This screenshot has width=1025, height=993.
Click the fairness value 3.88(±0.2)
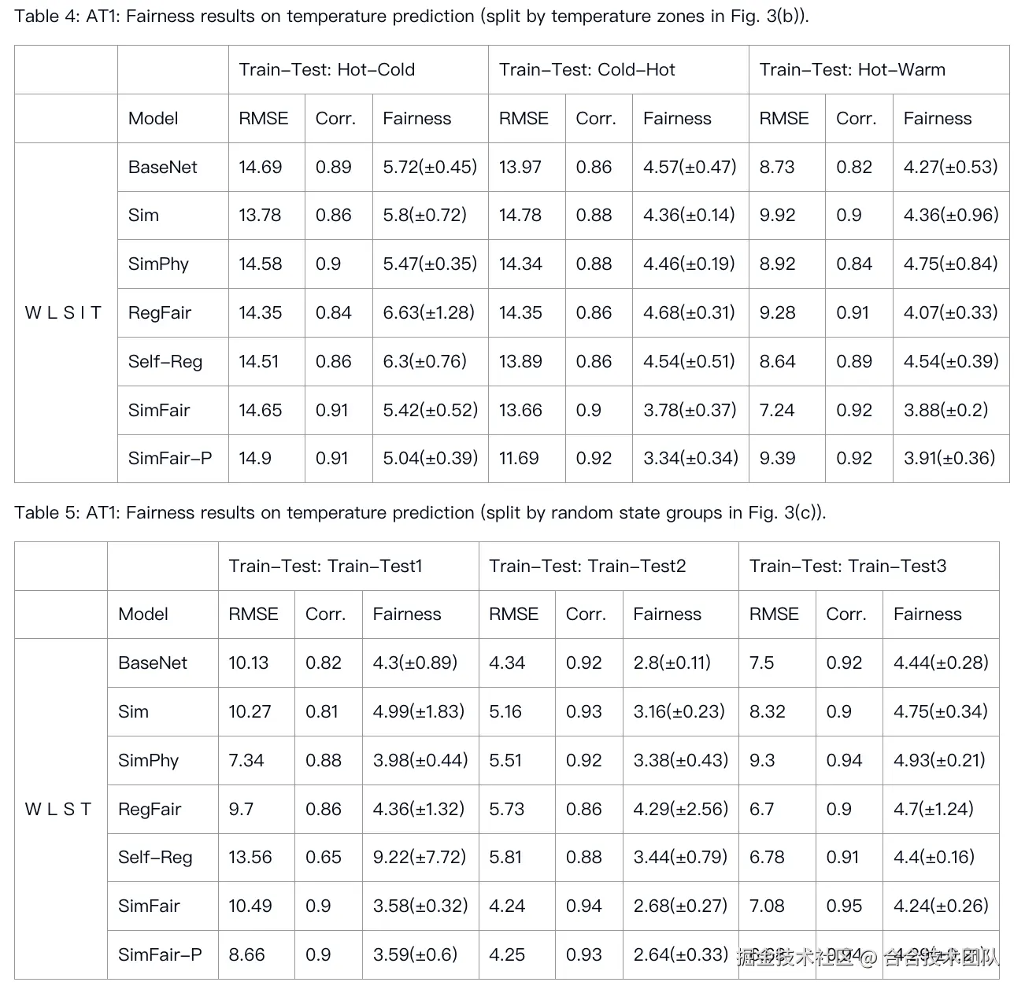point(945,410)
